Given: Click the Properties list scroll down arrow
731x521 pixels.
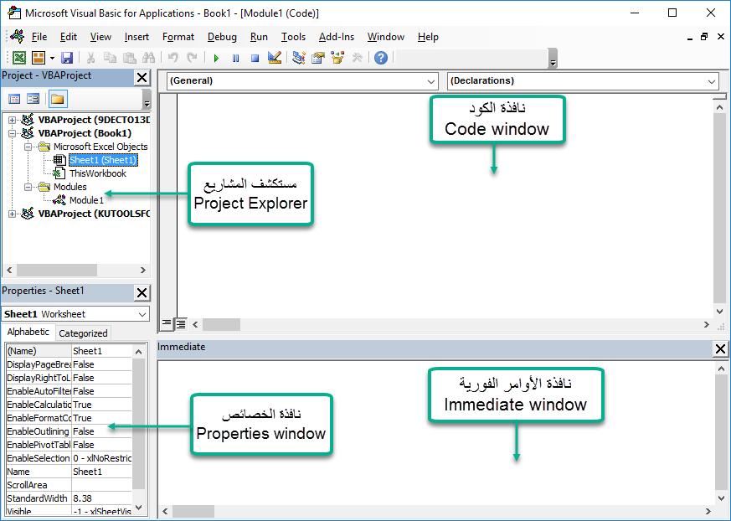Looking at the screenshot, I should [x=138, y=508].
